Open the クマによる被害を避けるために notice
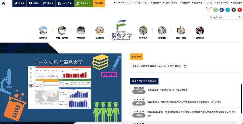This screenshot has width=243, height=124. (x=157, y=66)
